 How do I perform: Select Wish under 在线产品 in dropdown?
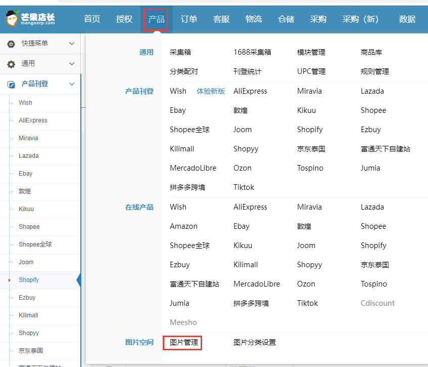178,207
